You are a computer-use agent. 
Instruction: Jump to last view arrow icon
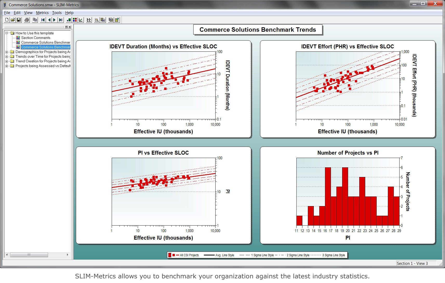click(61, 20)
